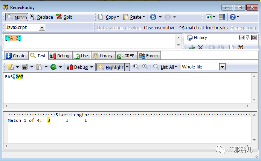Open the Library tab
Screen dimensions: 261x161
[x=103, y=56]
